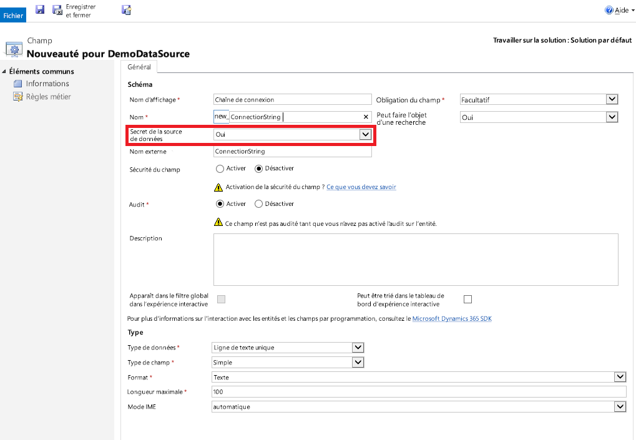The height and width of the screenshot is (440, 636).
Task: Click the Champ entity gear icon
Action: [14, 49]
